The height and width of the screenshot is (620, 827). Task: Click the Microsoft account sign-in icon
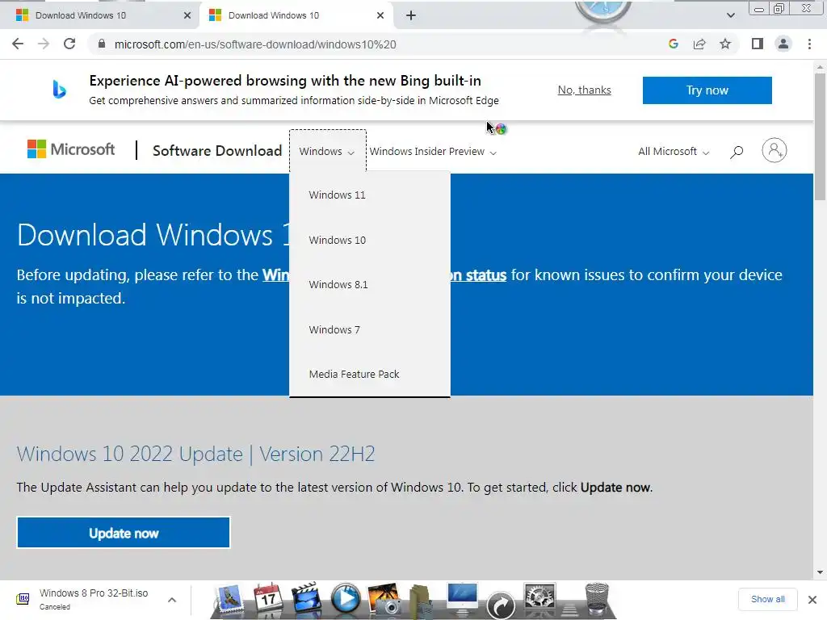[x=774, y=151]
